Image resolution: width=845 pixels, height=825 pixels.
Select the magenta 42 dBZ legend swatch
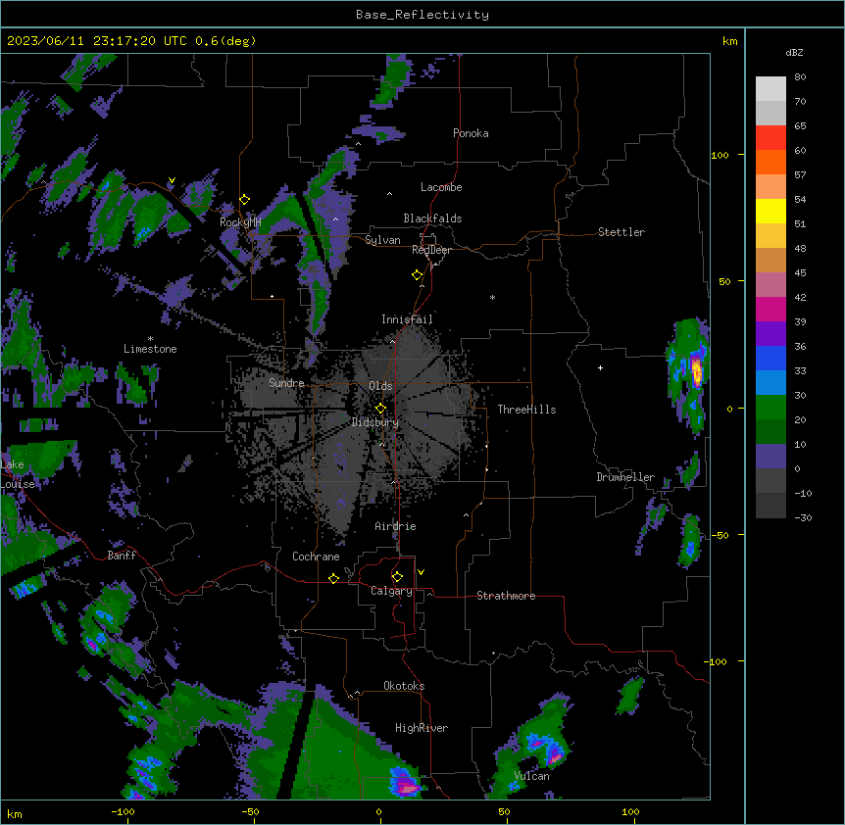click(x=770, y=309)
